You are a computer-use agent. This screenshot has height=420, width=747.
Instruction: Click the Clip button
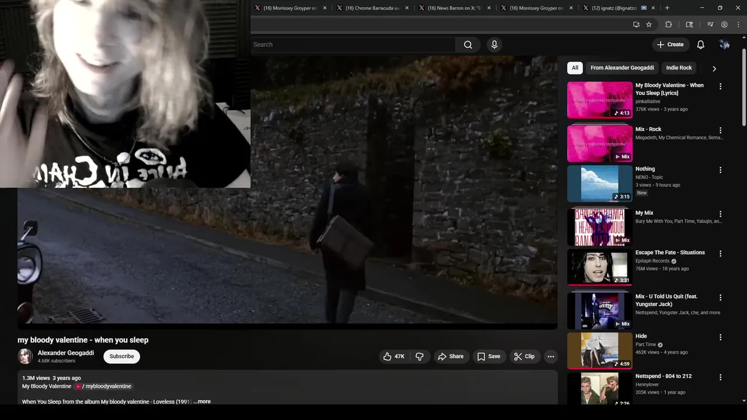(x=524, y=356)
